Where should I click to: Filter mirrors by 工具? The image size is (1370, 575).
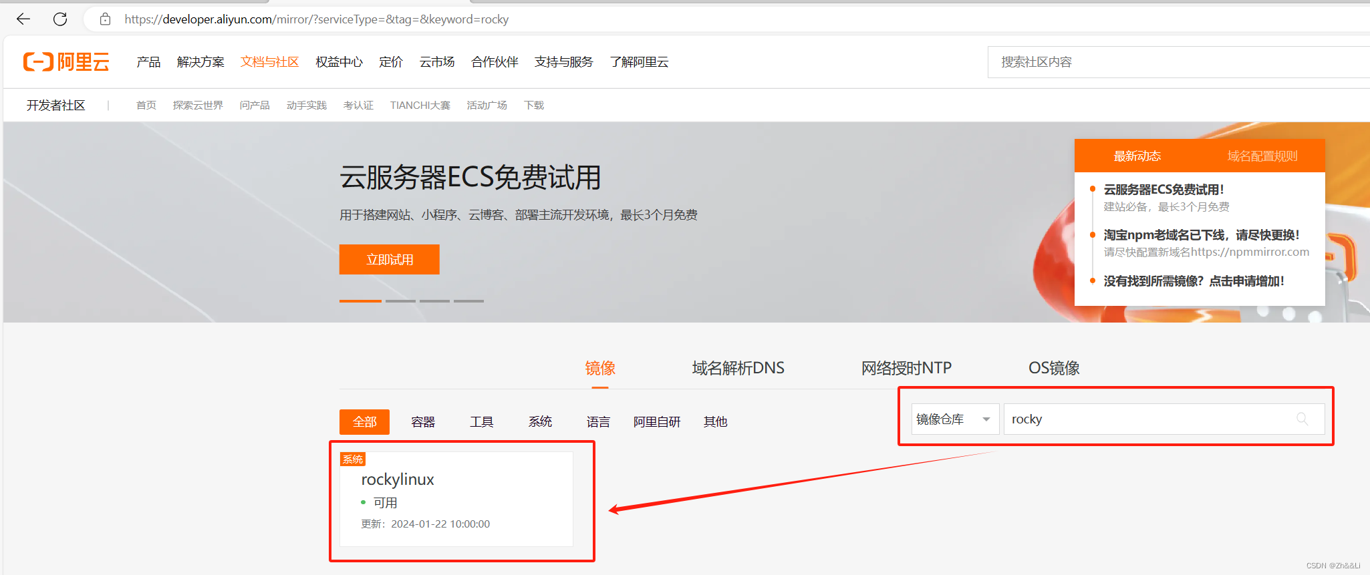click(x=481, y=422)
